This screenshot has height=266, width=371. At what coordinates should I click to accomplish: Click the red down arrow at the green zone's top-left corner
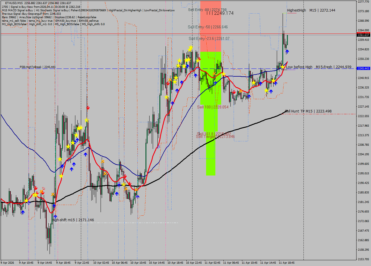(199, 59)
